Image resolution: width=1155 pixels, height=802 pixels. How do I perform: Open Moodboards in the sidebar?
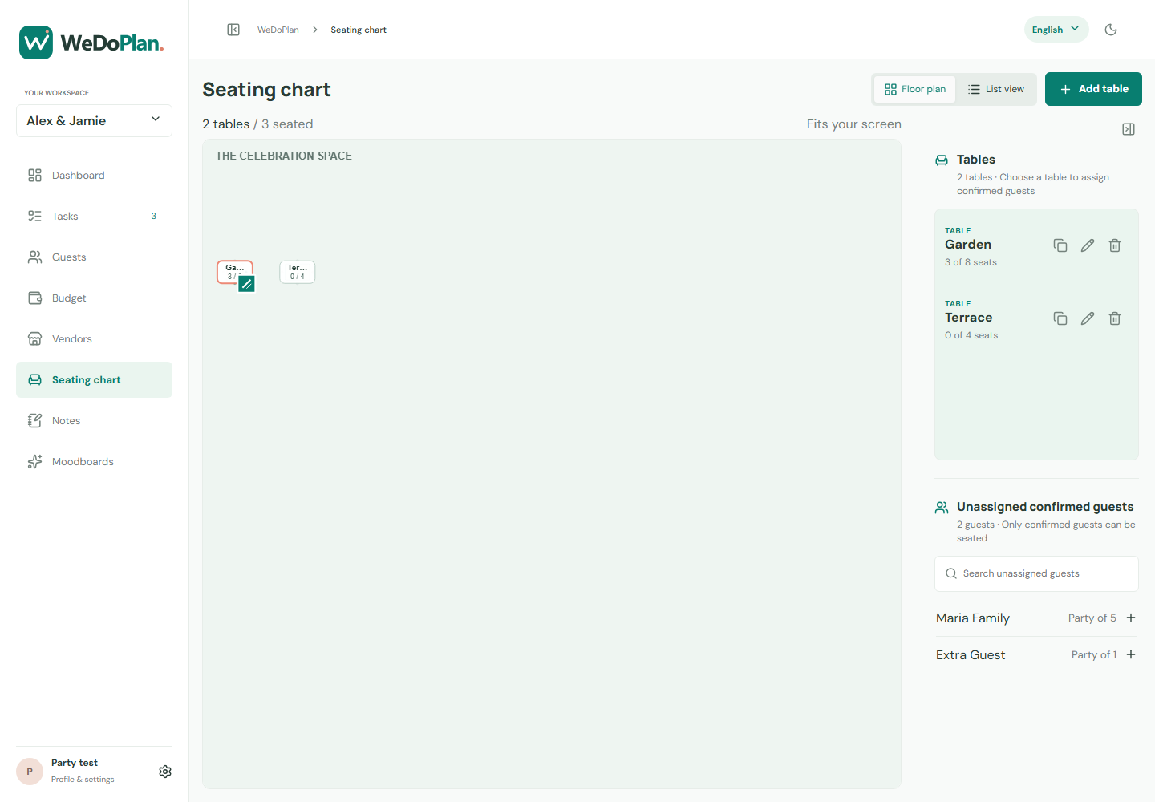coord(94,461)
